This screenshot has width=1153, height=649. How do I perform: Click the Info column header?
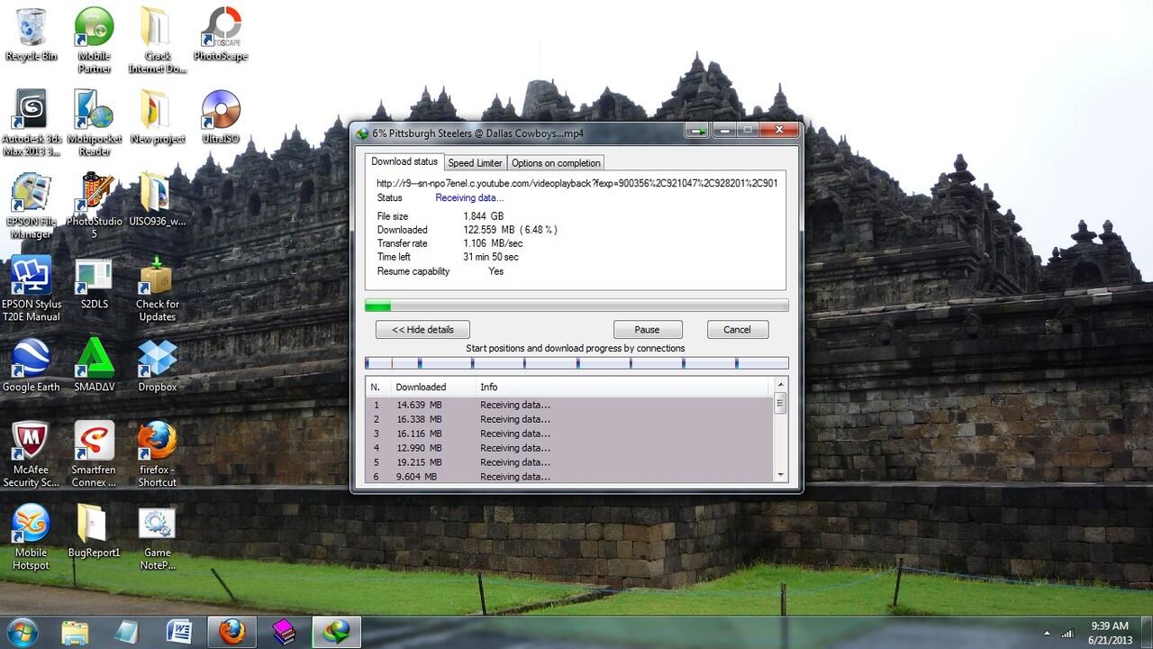pyautogui.click(x=623, y=387)
